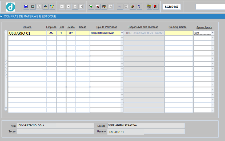
Task: Click the scroll down arrow of the records list
Action: click(x=6, y=109)
